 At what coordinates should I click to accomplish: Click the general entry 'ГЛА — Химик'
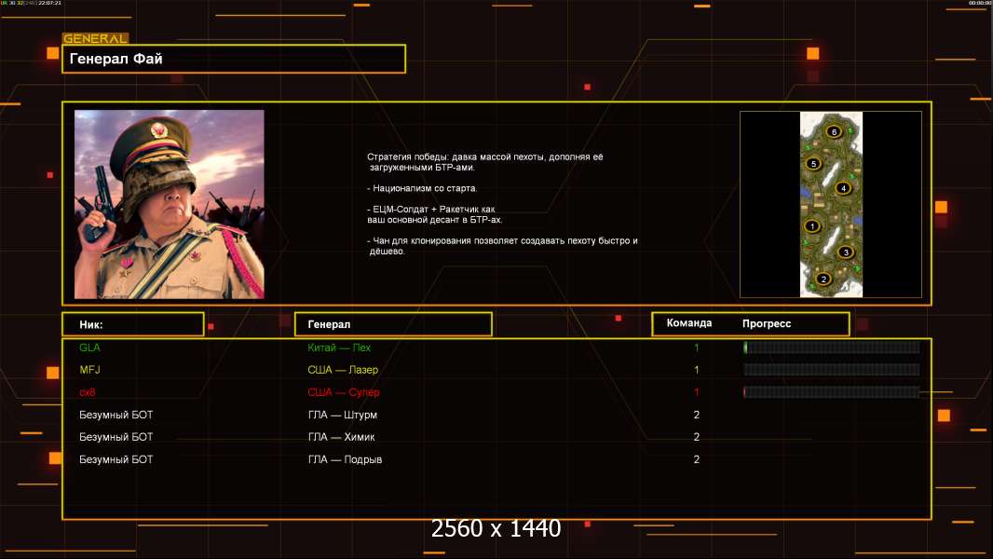(x=341, y=437)
